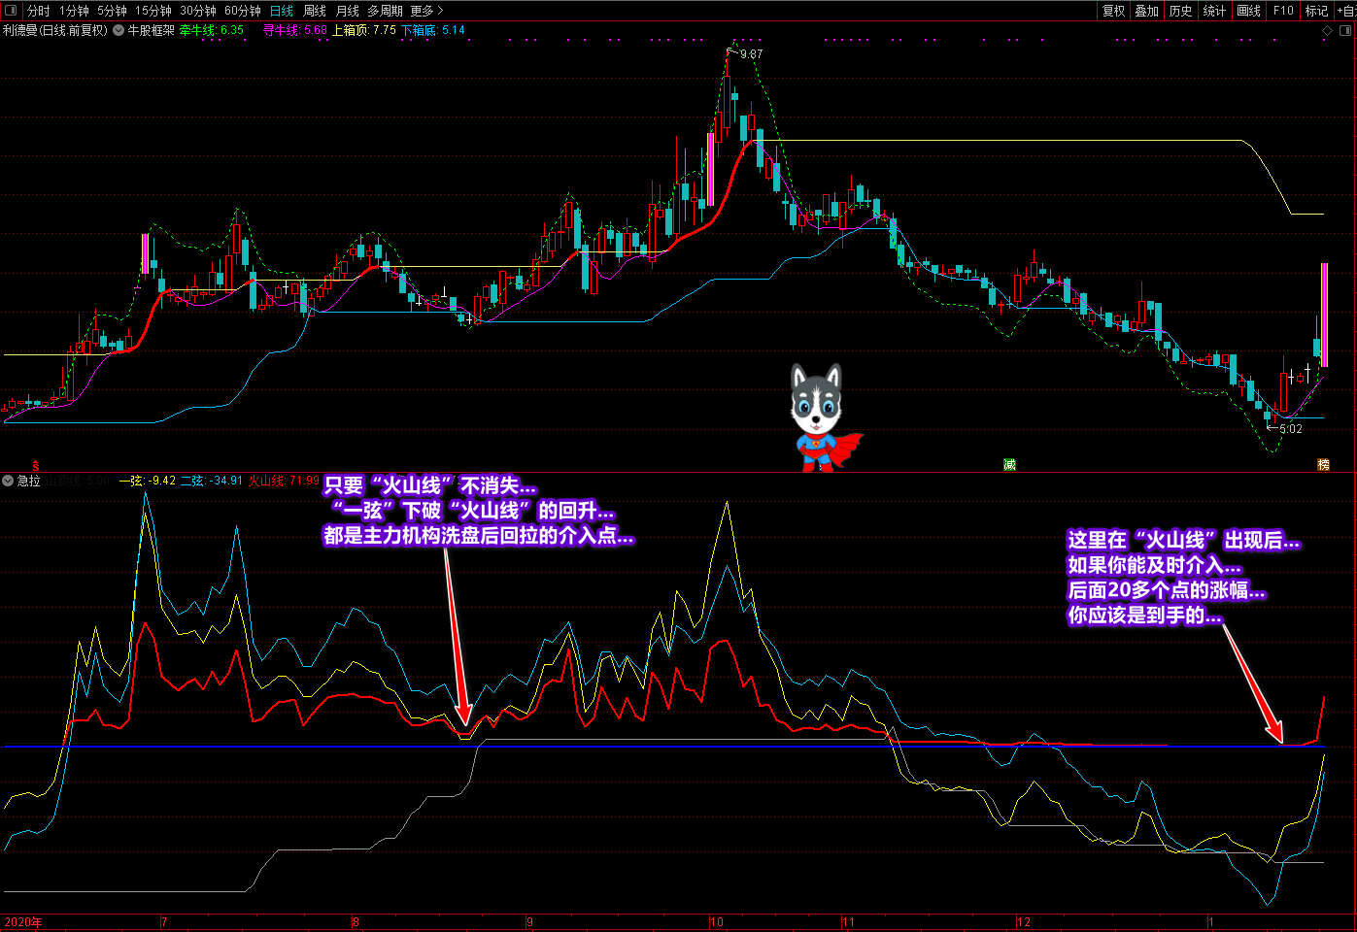Toggle 叠加 overlay comparison
The image size is (1357, 932).
tap(1147, 11)
